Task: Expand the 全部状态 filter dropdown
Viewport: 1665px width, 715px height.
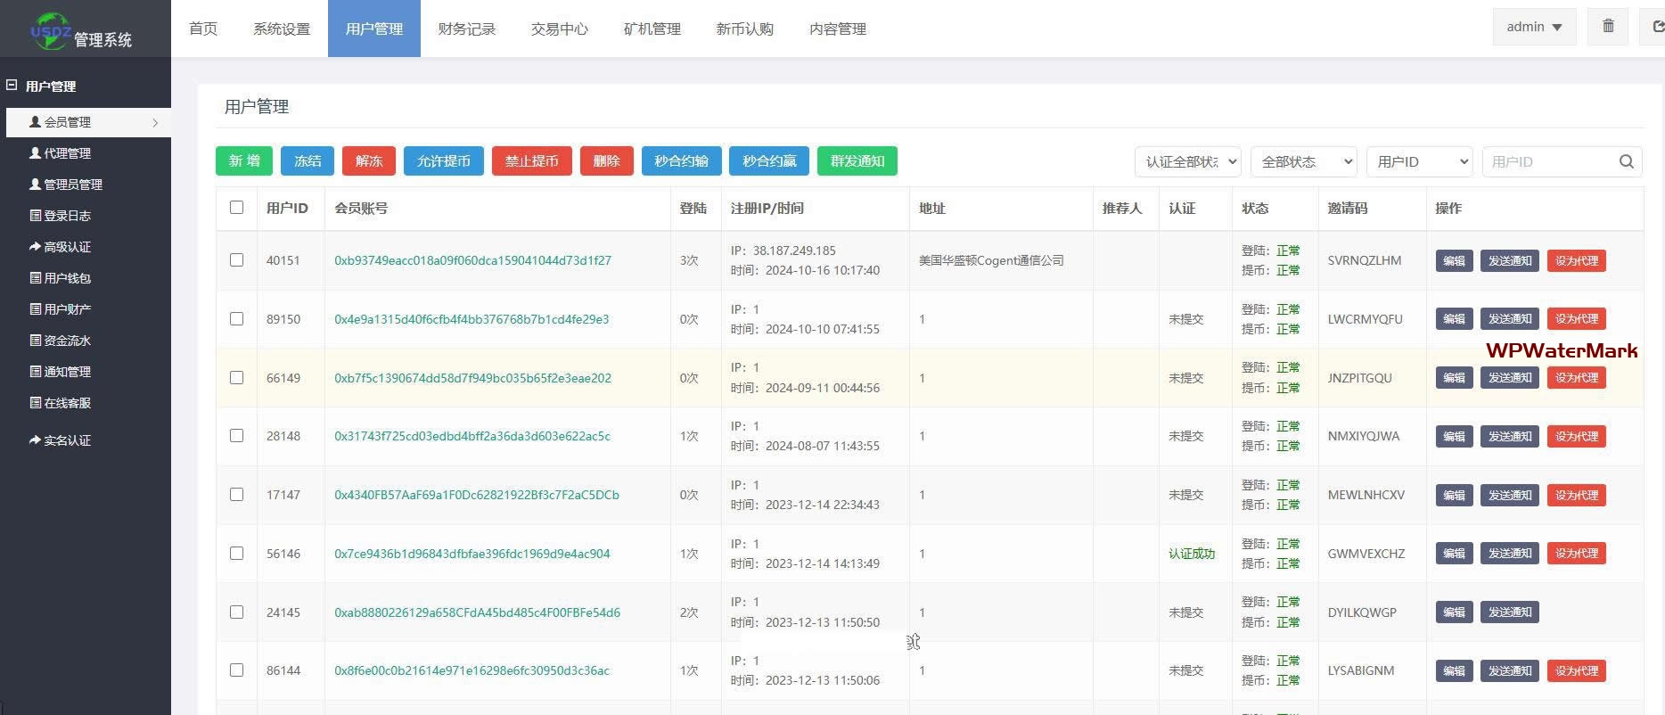Action: (1303, 161)
